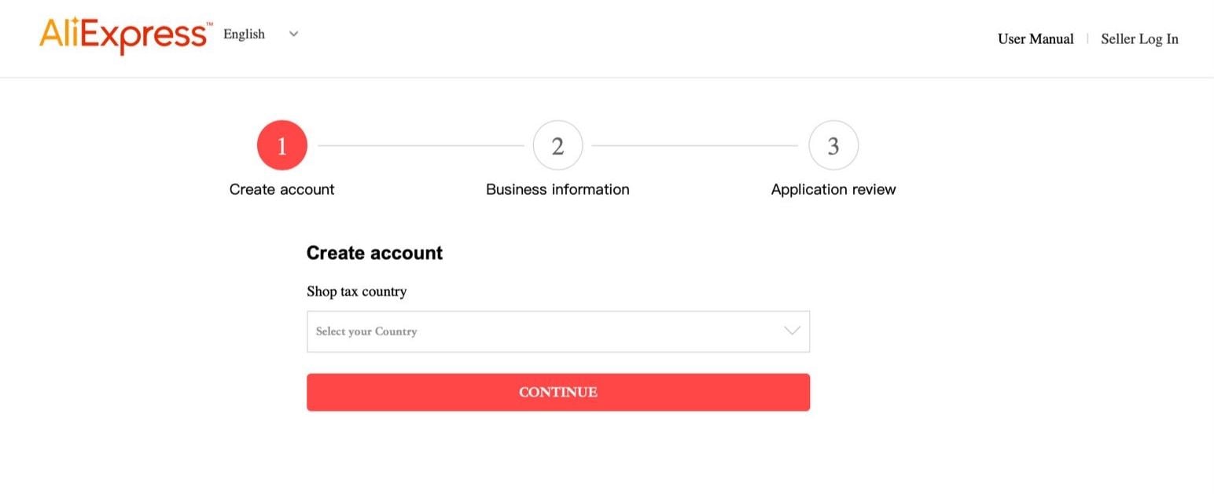Expand the country dropdown arrow

pos(792,331)
